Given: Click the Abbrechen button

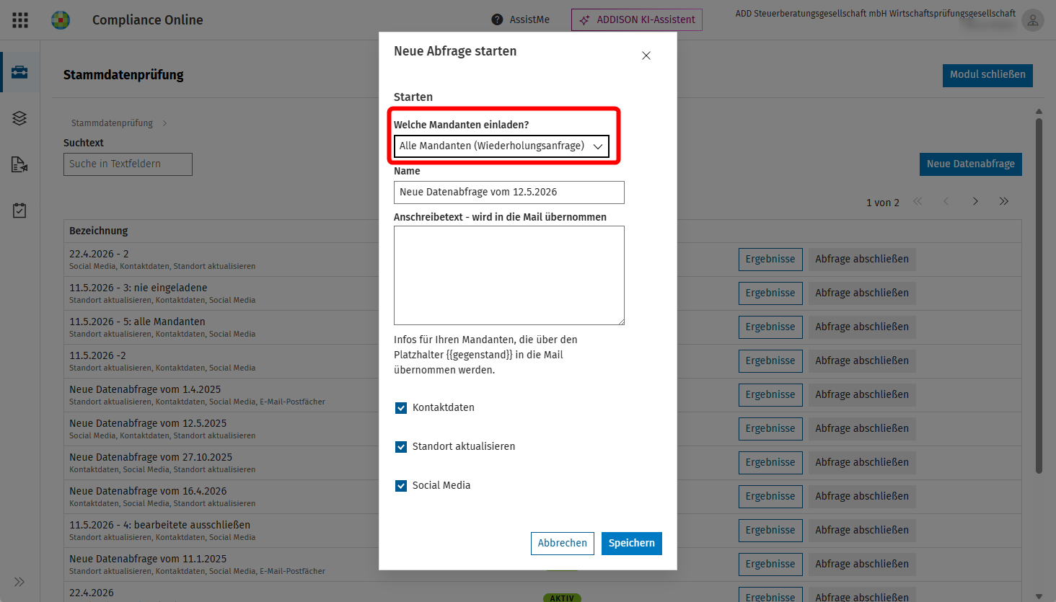Looking at the screenshot, I should tap(563, 544).
